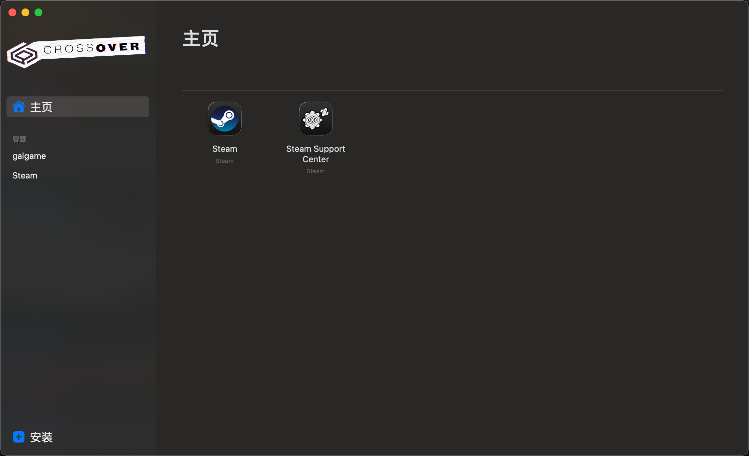The width and height of the screenshot is (749, 456).
Task: Click the blue home icon in sidebar
Action: [x=19, y=107]
